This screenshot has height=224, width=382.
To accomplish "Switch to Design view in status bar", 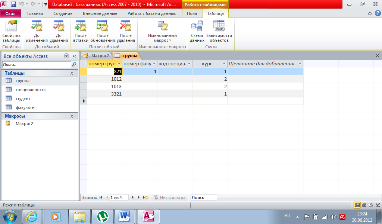I will pos(378,205).
